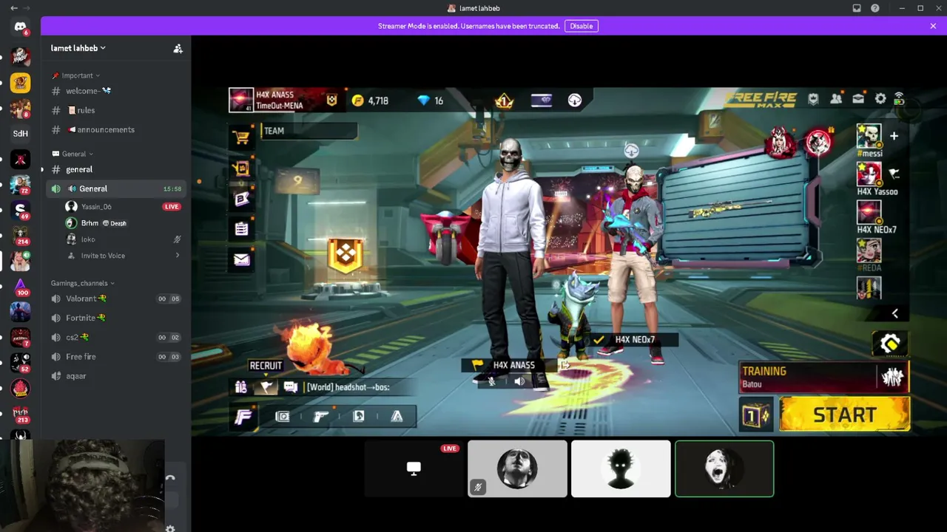
Task: Open the rank crown icon in game top bar
Action: 504,100
